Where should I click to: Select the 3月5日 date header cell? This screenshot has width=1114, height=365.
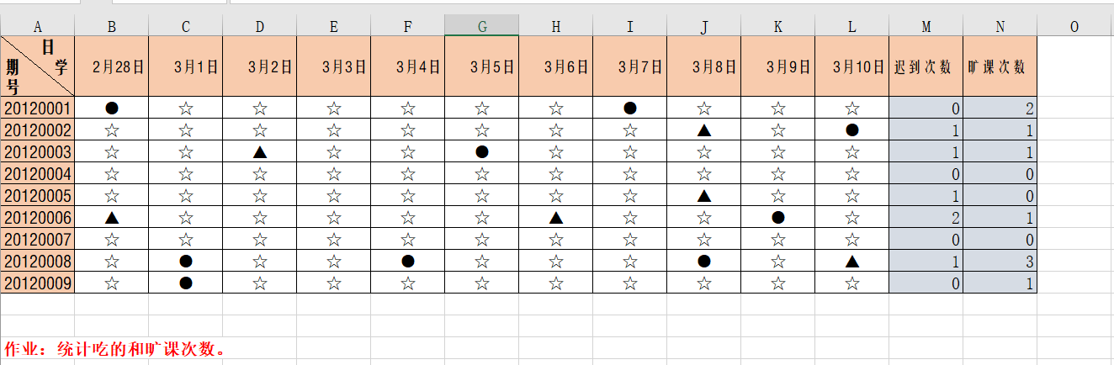tap(482, 66)
